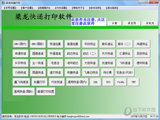The height and width of the screenshot is (120, 160).
Task: Select the EMS(国内) courier button
Action: [x=21, y=44]
